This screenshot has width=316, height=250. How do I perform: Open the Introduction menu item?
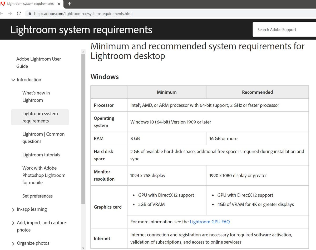(x=29, y=80)
